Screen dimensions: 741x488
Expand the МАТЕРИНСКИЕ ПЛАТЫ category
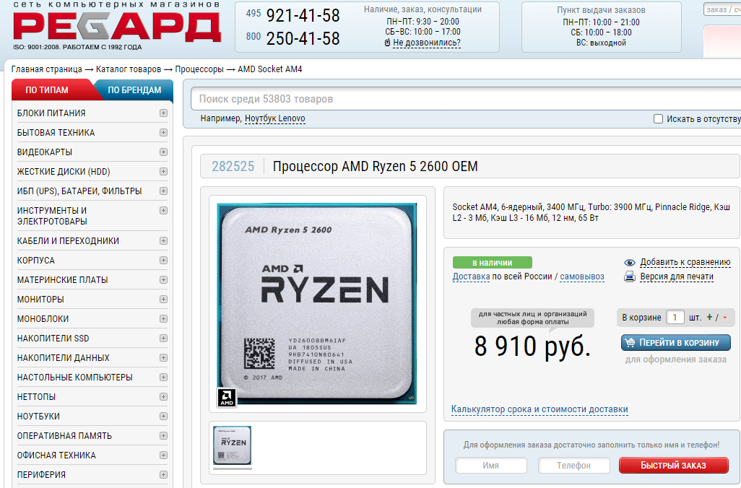point(163,279)
